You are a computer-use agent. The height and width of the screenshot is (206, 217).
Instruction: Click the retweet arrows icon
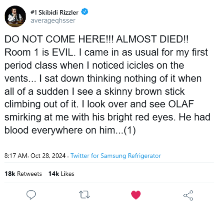85,195
